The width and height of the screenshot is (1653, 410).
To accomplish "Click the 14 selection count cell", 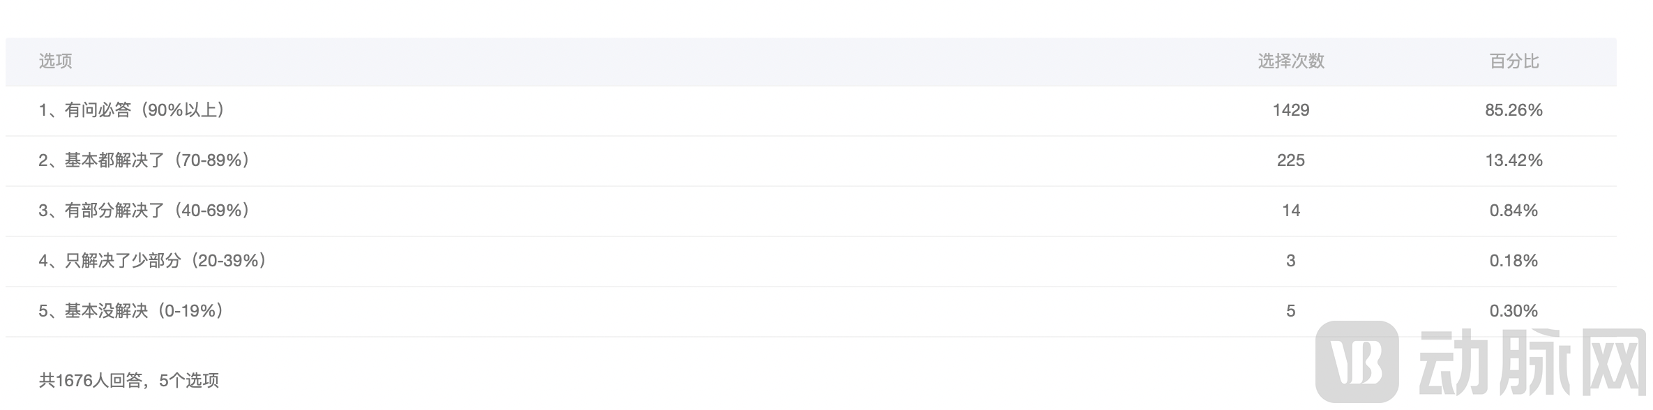I will pyautogui.click(x=1290, y=211).
